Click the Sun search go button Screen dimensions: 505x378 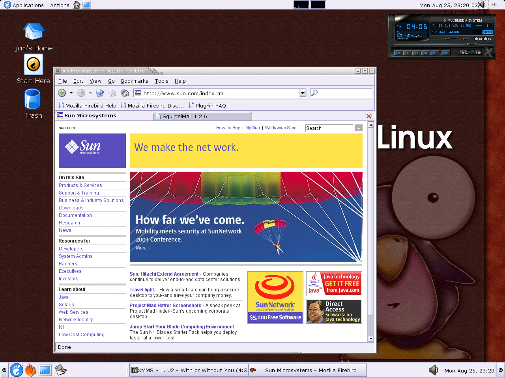coord(359,128)
